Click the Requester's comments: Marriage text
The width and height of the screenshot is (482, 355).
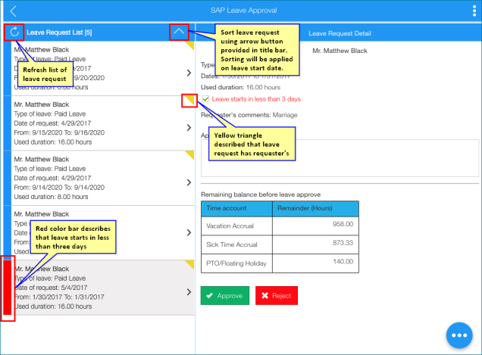(x=249, y=115)
